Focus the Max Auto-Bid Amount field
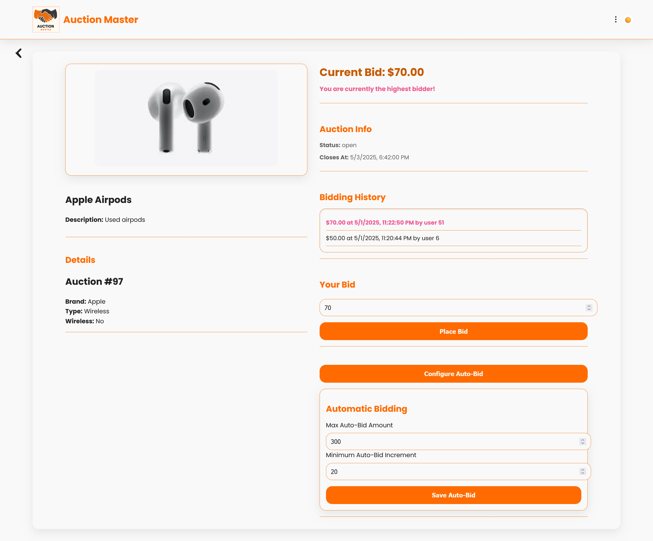This screenshot has height=541, width=653. tap(458, 442)
